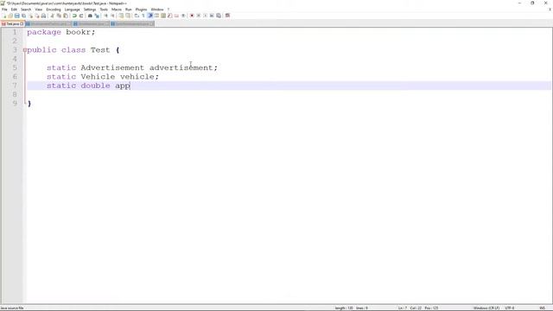Open the Run menu
Viewport: 553px width, 311px height.
click(129, 10)
